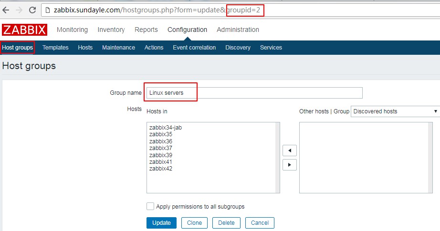
Task: Click the Delete button
Action: point(226,222)
